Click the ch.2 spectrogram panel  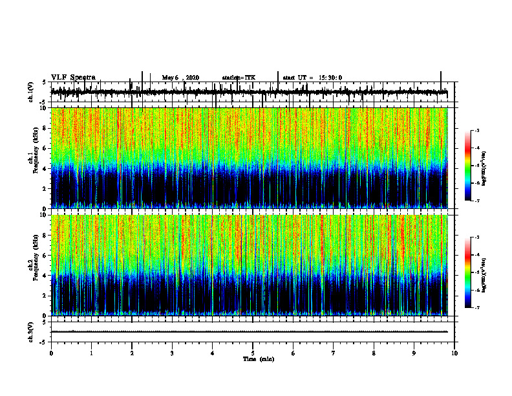click(x=249, y=265)
